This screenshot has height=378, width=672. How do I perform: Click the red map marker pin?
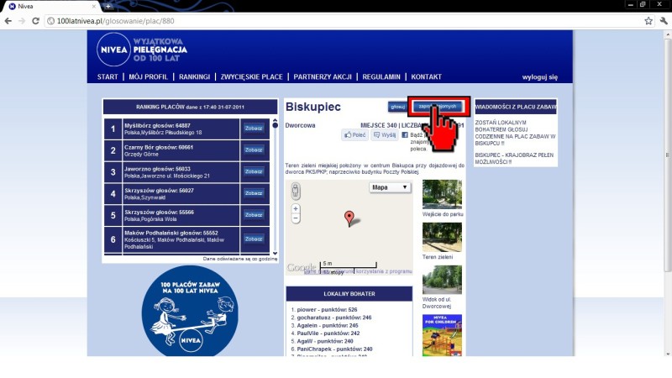[349, 218]
